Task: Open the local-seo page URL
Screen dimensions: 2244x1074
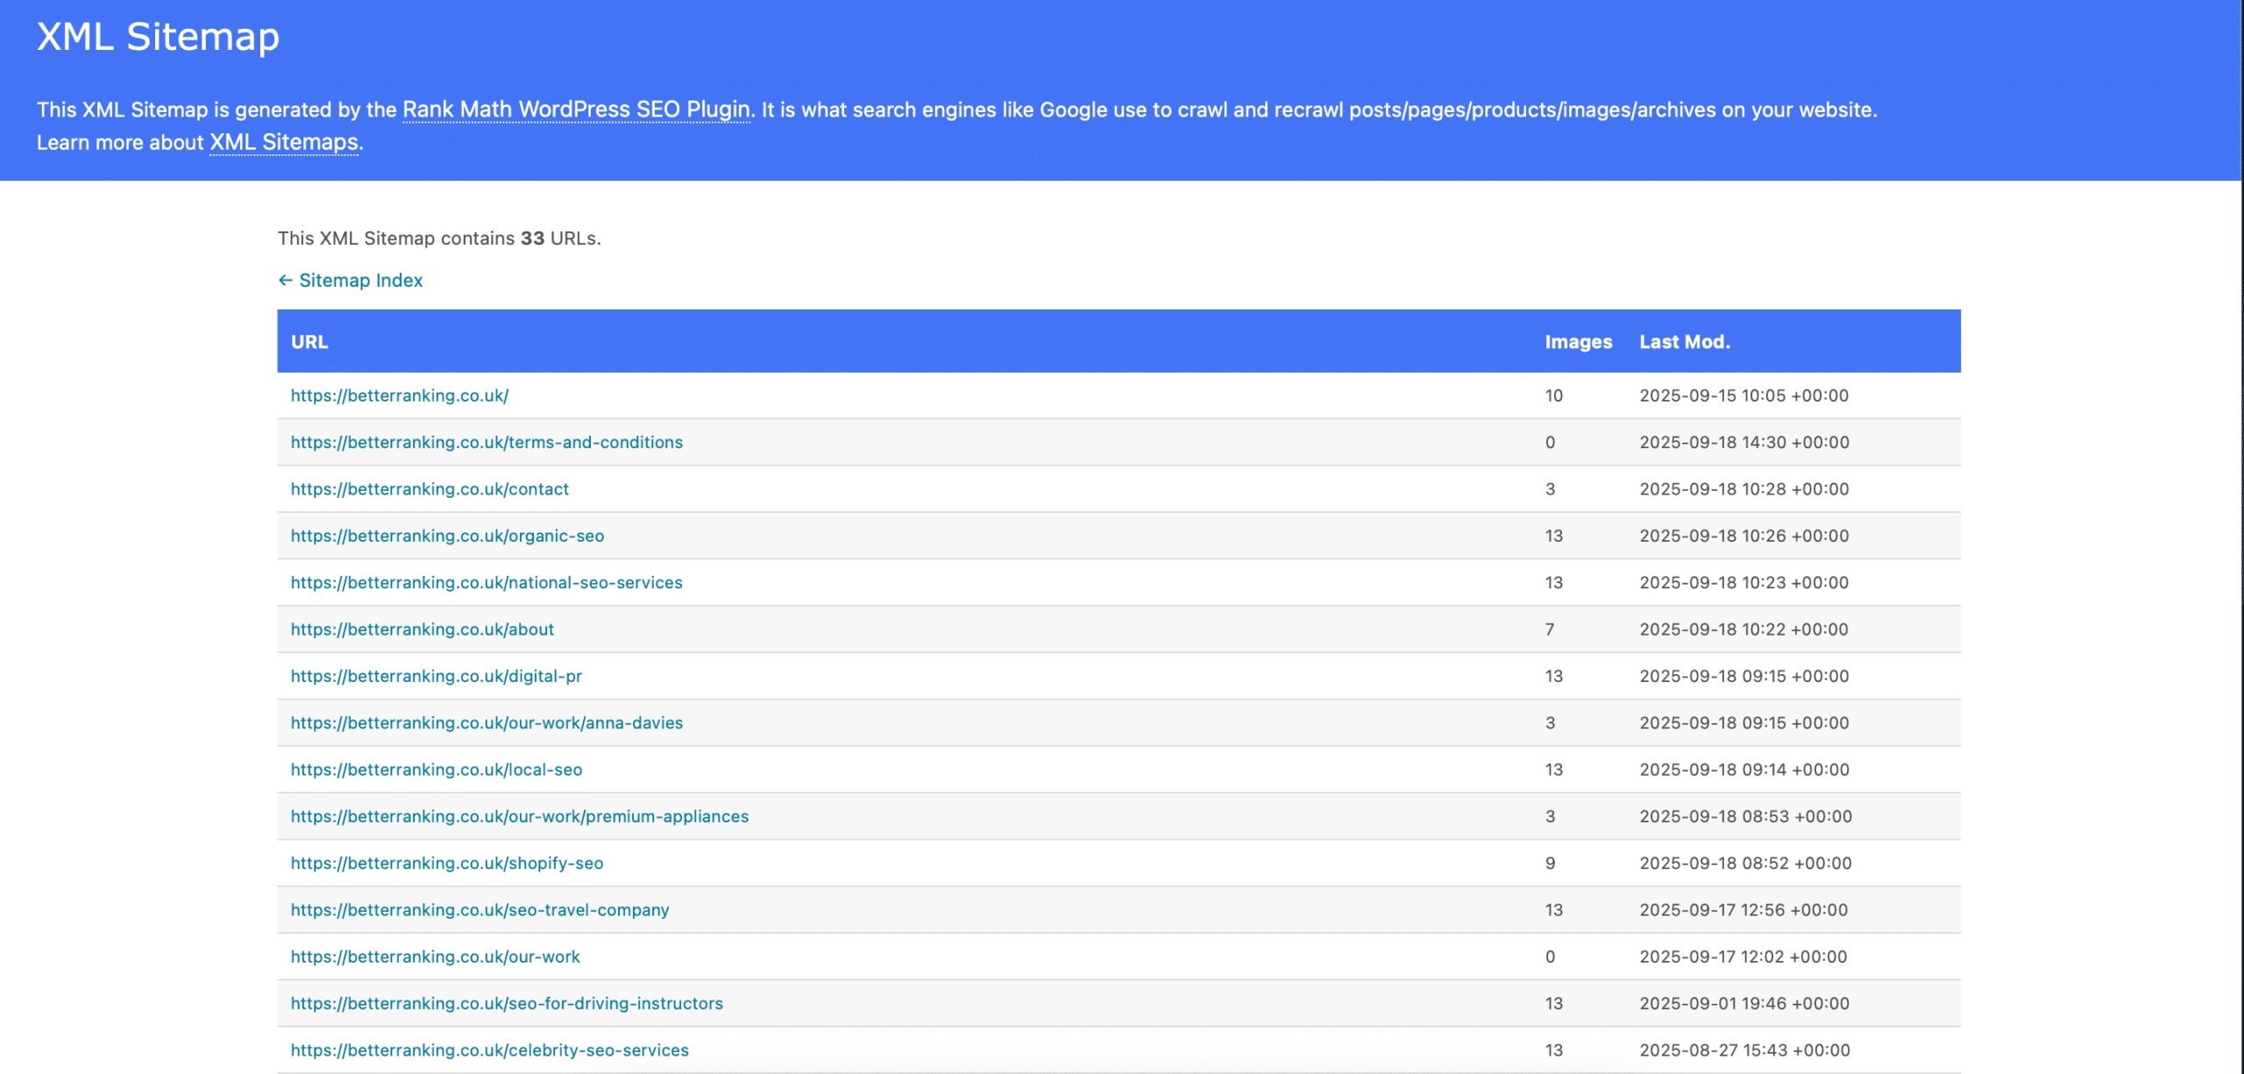Action: (x=437, y=770)
